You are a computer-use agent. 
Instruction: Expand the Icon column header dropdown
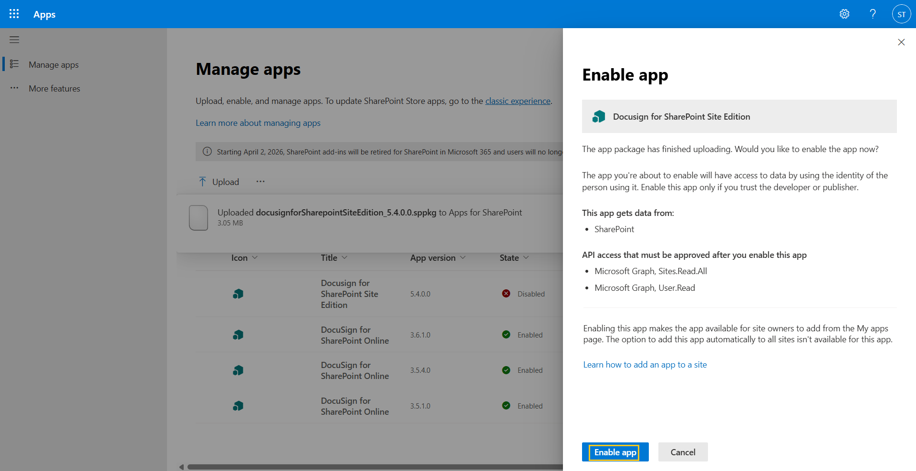pos(255,257)
